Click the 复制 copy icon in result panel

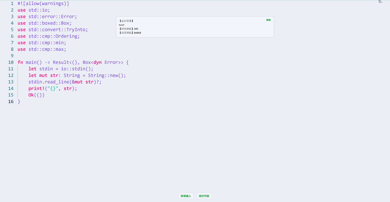click(268, 20)
